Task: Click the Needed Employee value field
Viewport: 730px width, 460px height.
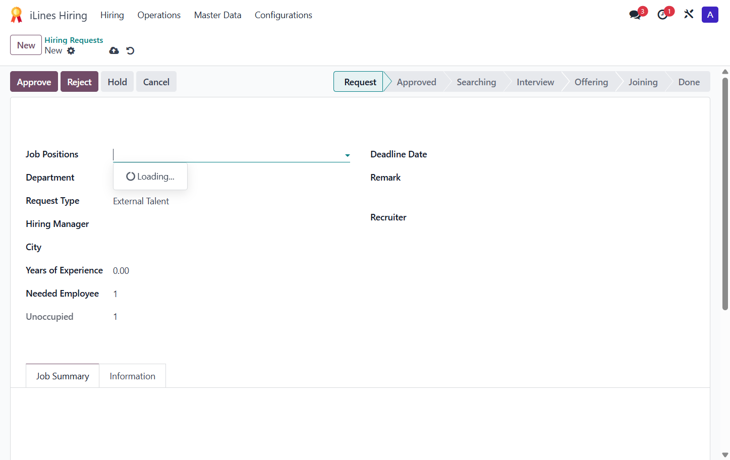Action: click(x=231, y=294)
